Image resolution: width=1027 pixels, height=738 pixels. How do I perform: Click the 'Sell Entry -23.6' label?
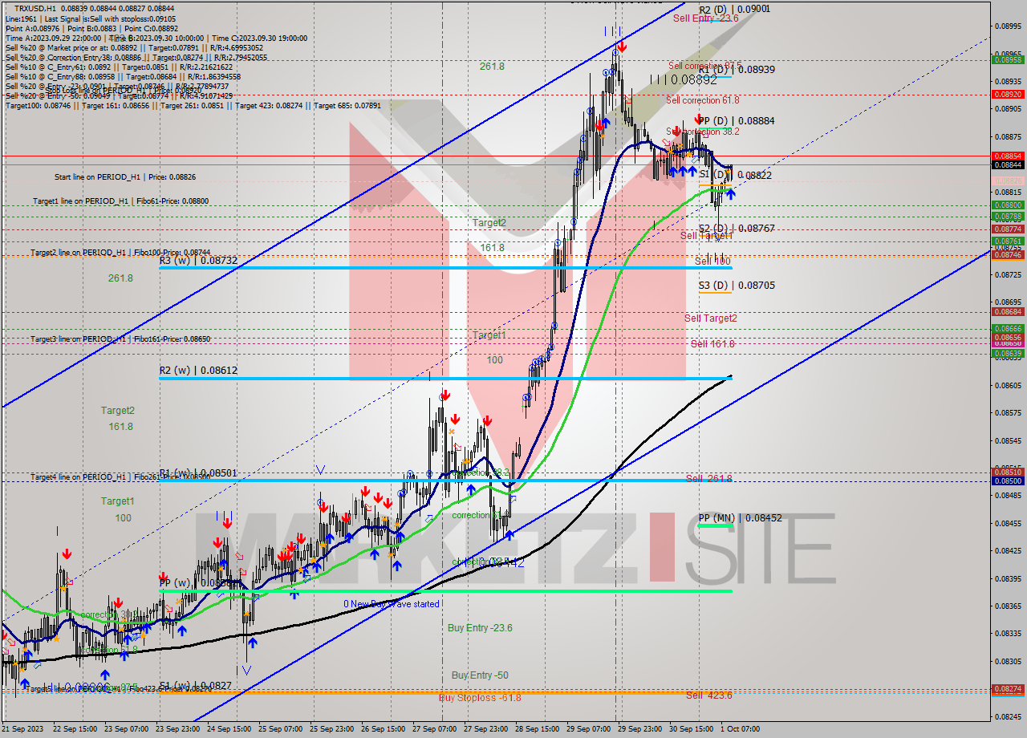[x=706, y=18]
